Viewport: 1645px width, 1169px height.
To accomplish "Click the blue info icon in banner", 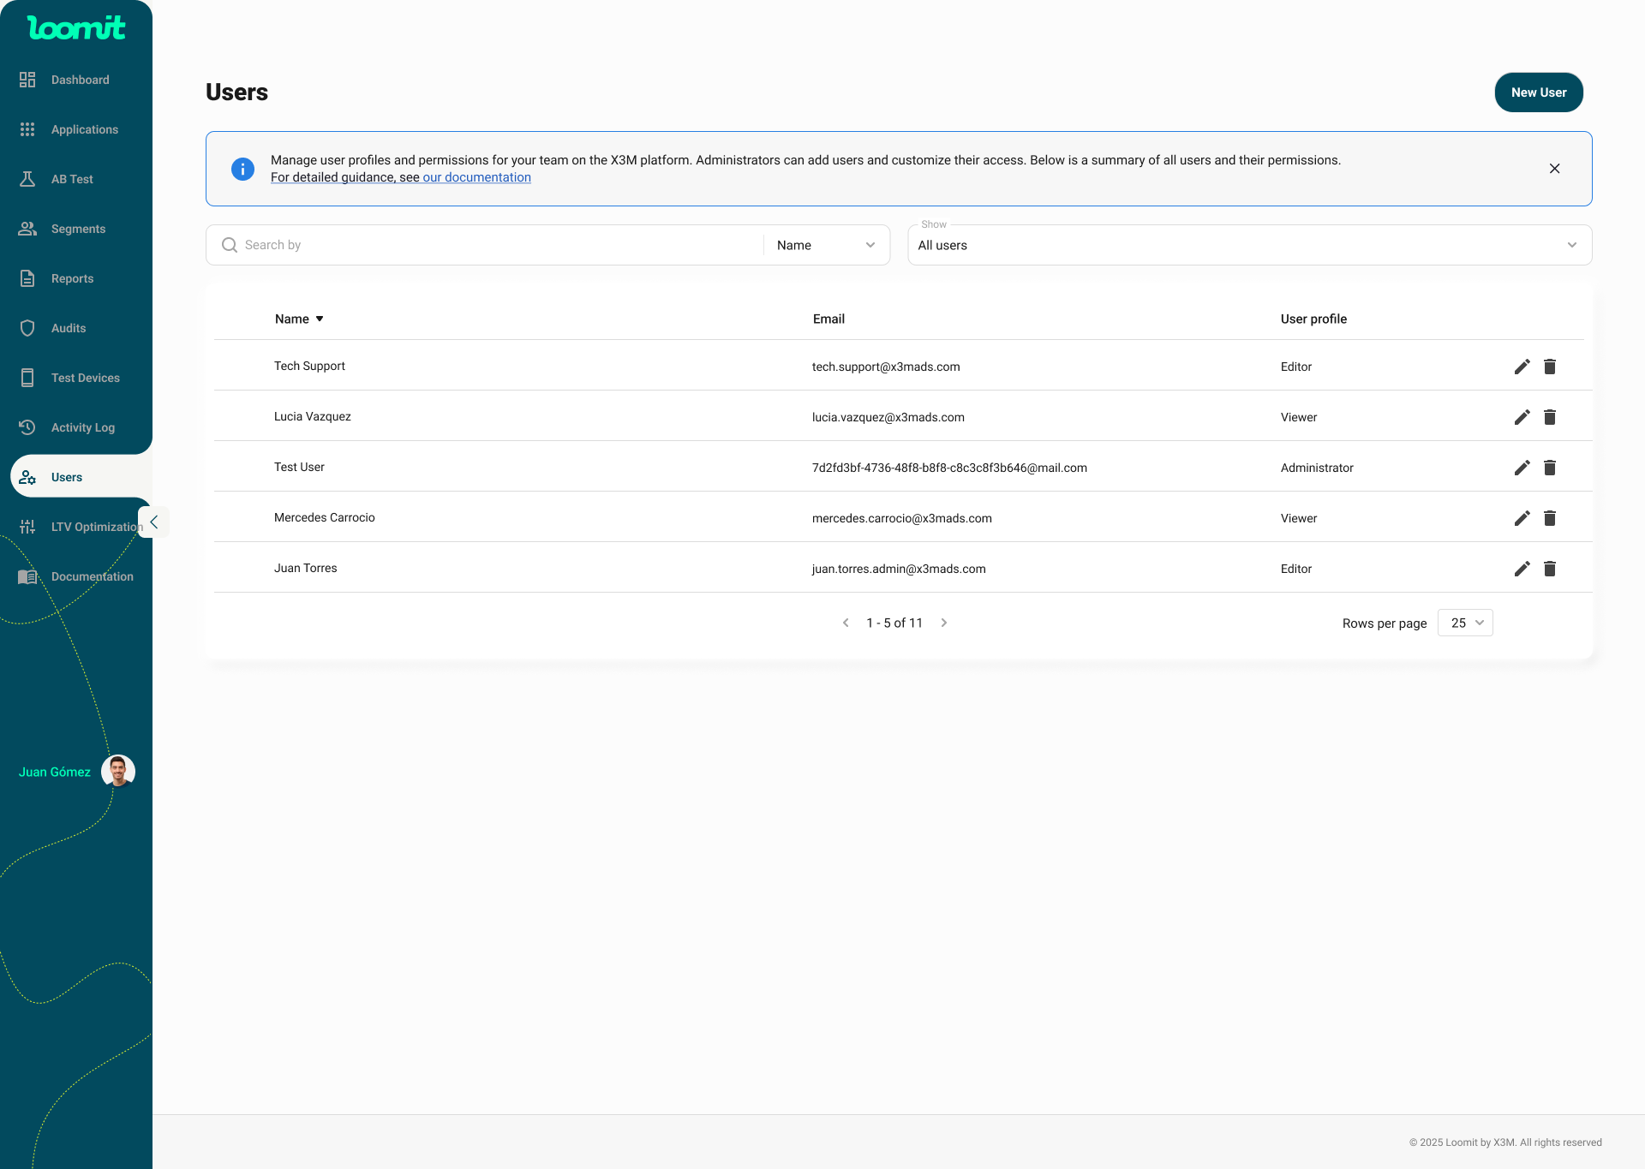I will [x=242, y=169].
